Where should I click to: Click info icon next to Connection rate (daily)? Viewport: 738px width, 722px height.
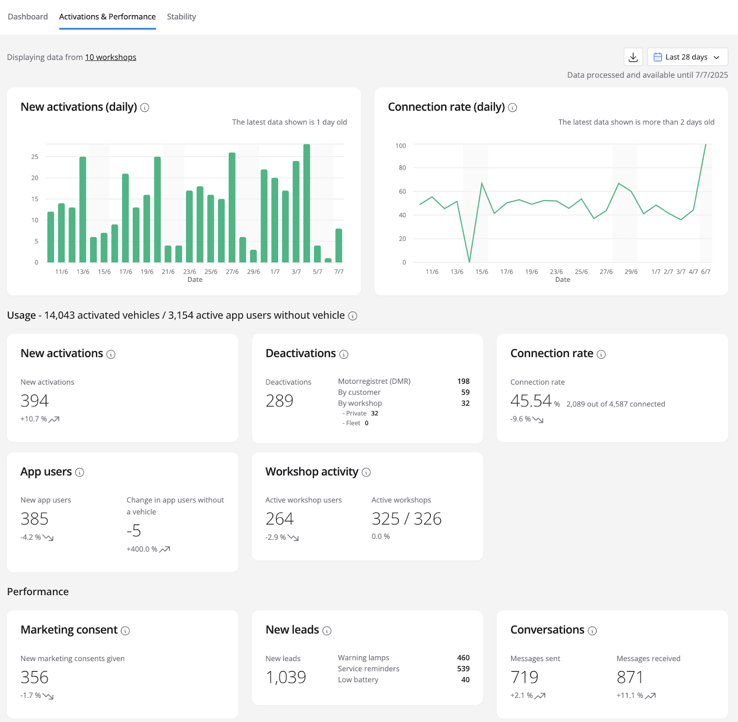click(512, 107)
